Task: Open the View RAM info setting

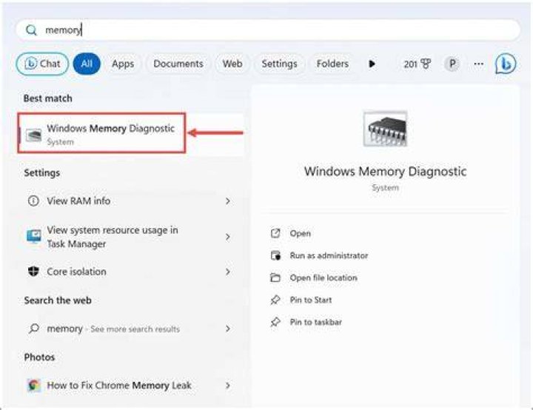Action: pos(131,201)
